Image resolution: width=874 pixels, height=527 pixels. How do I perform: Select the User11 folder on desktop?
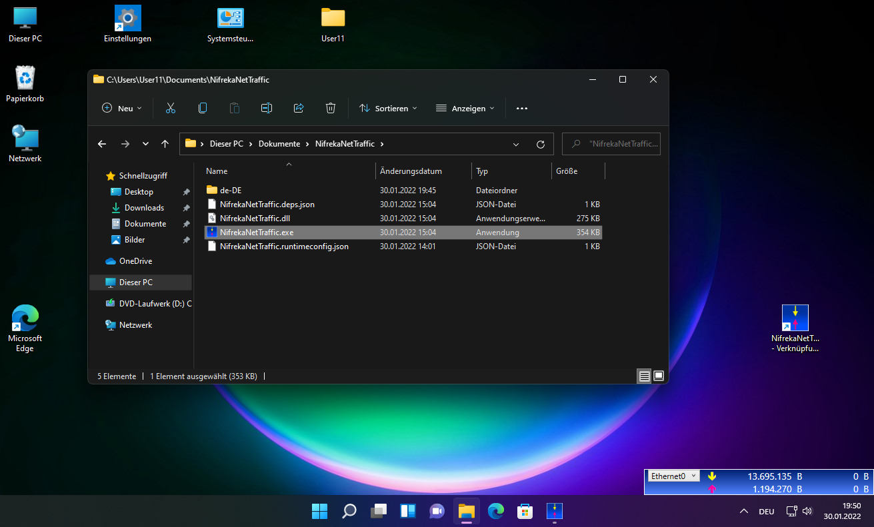333,25
